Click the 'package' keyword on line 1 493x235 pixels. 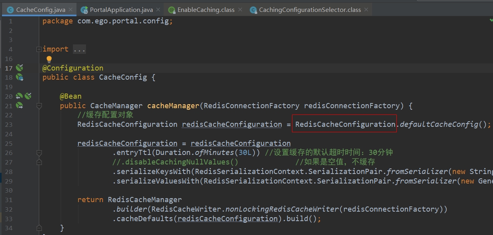pyautogui.click(x=57, y=21)
